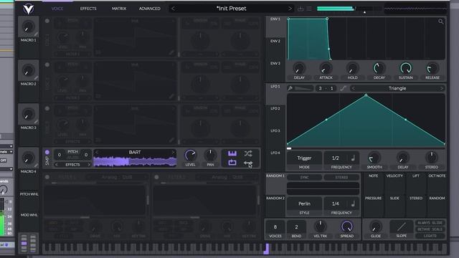Click the envelope magnifier zoom icon
This screenshot has width=459, height=258.
(x=441, y=21)
